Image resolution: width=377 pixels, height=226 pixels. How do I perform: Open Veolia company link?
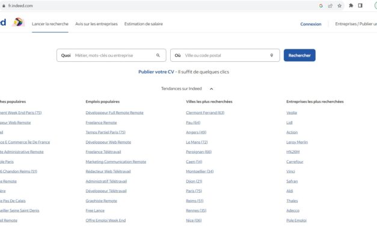coord(292,113)
